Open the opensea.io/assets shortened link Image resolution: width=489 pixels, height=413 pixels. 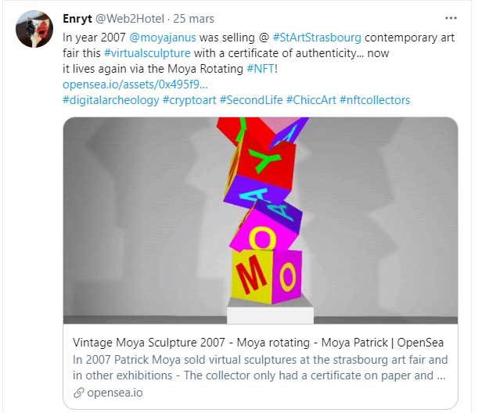click(x=135, y=84)
